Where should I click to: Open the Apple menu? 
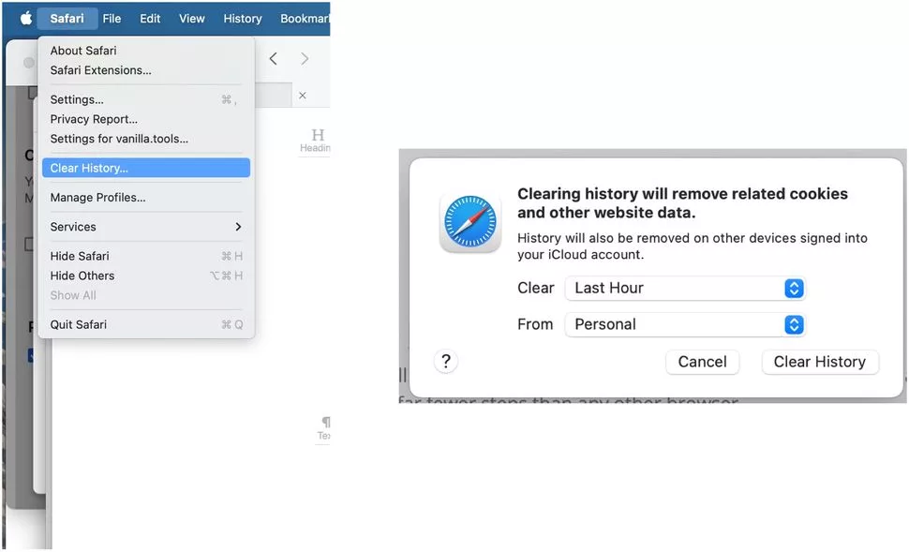coord(26,18)
